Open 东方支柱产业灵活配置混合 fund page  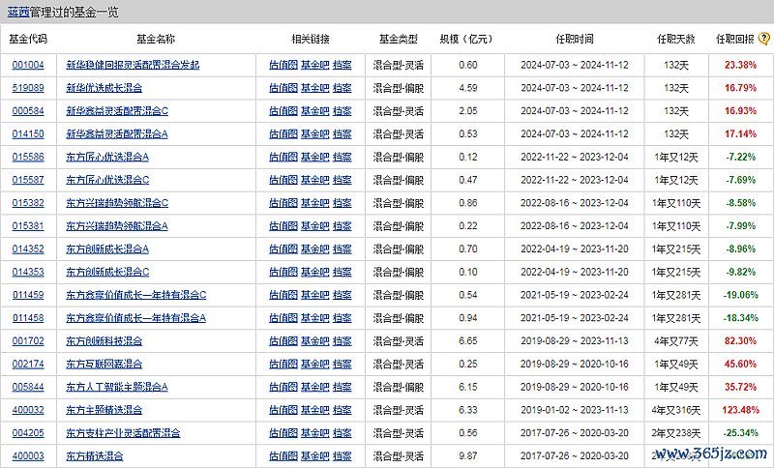(x=124, y=433)
